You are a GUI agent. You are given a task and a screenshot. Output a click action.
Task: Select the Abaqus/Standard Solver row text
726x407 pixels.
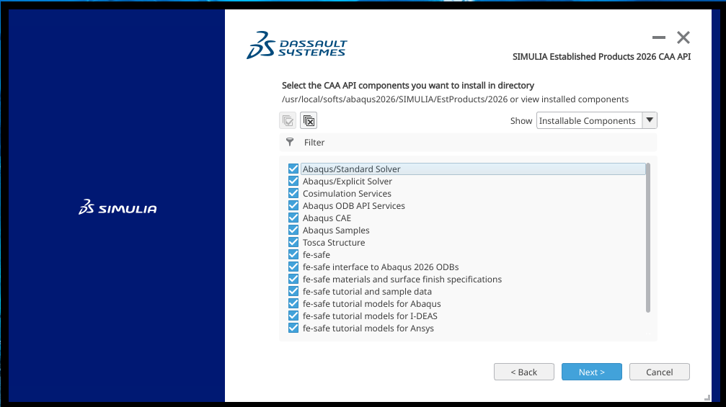351,169
